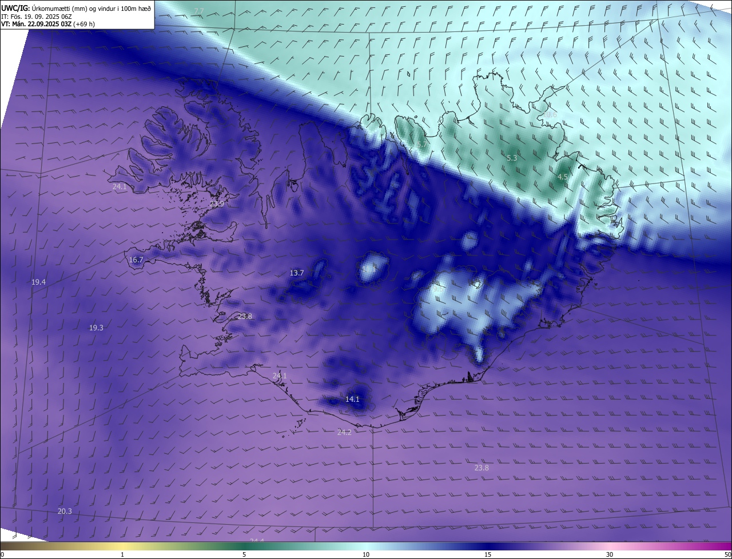Click the 24.1 label just west of 23.9
732x559 pixels.
pos(120,187)
